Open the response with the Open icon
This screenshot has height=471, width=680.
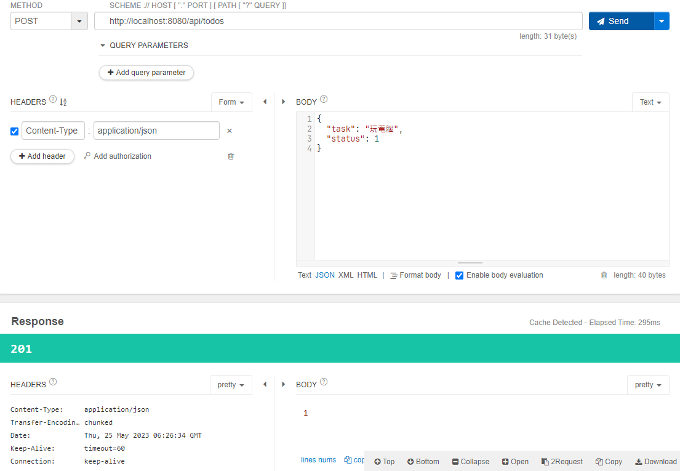pyautogui.click(x=515, y=461)
